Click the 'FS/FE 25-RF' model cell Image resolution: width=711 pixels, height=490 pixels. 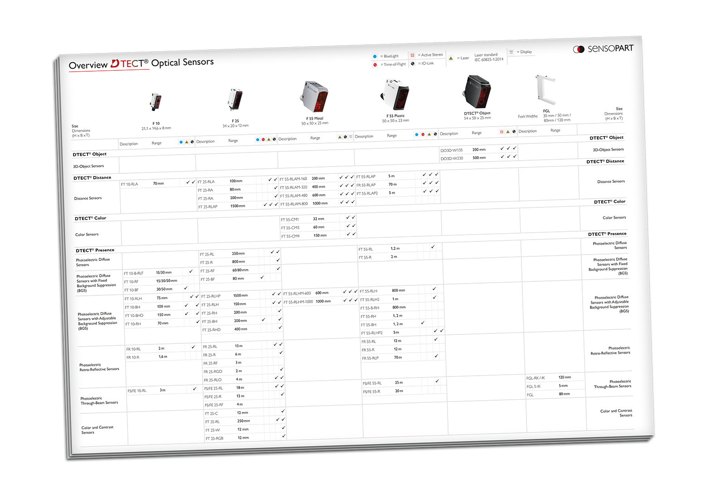coord(214,405)
